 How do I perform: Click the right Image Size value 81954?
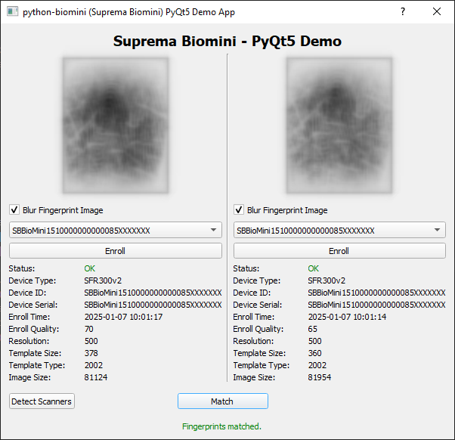click(x=320, y=377)
